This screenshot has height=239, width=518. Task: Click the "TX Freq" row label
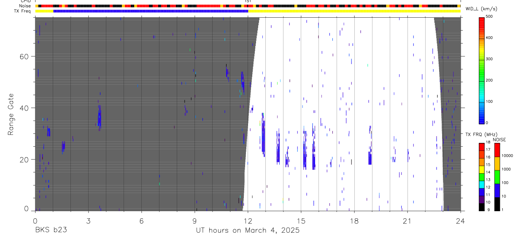tap(23, 11)
